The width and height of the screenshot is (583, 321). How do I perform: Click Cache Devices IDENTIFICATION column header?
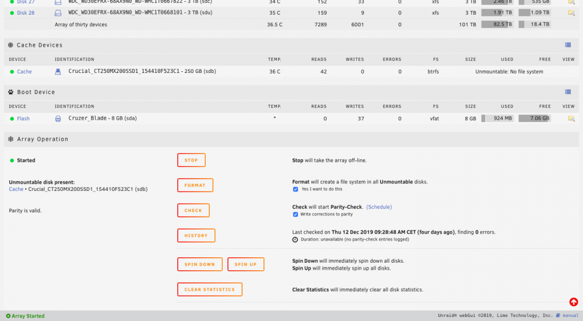[75, 59]
